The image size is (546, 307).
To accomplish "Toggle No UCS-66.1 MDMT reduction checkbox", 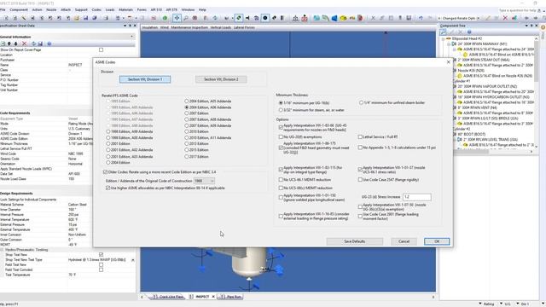I will 281,180.
